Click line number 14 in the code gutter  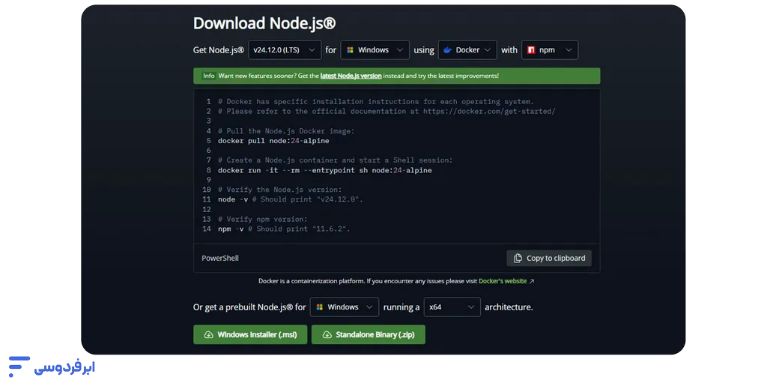(x=207, y=229)
